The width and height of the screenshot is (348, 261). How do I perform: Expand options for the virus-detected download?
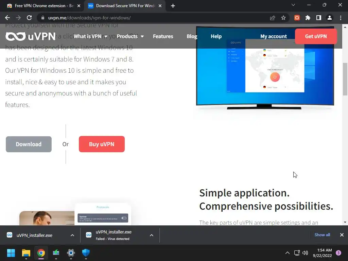pyautogui.click(x=152, y=235)
